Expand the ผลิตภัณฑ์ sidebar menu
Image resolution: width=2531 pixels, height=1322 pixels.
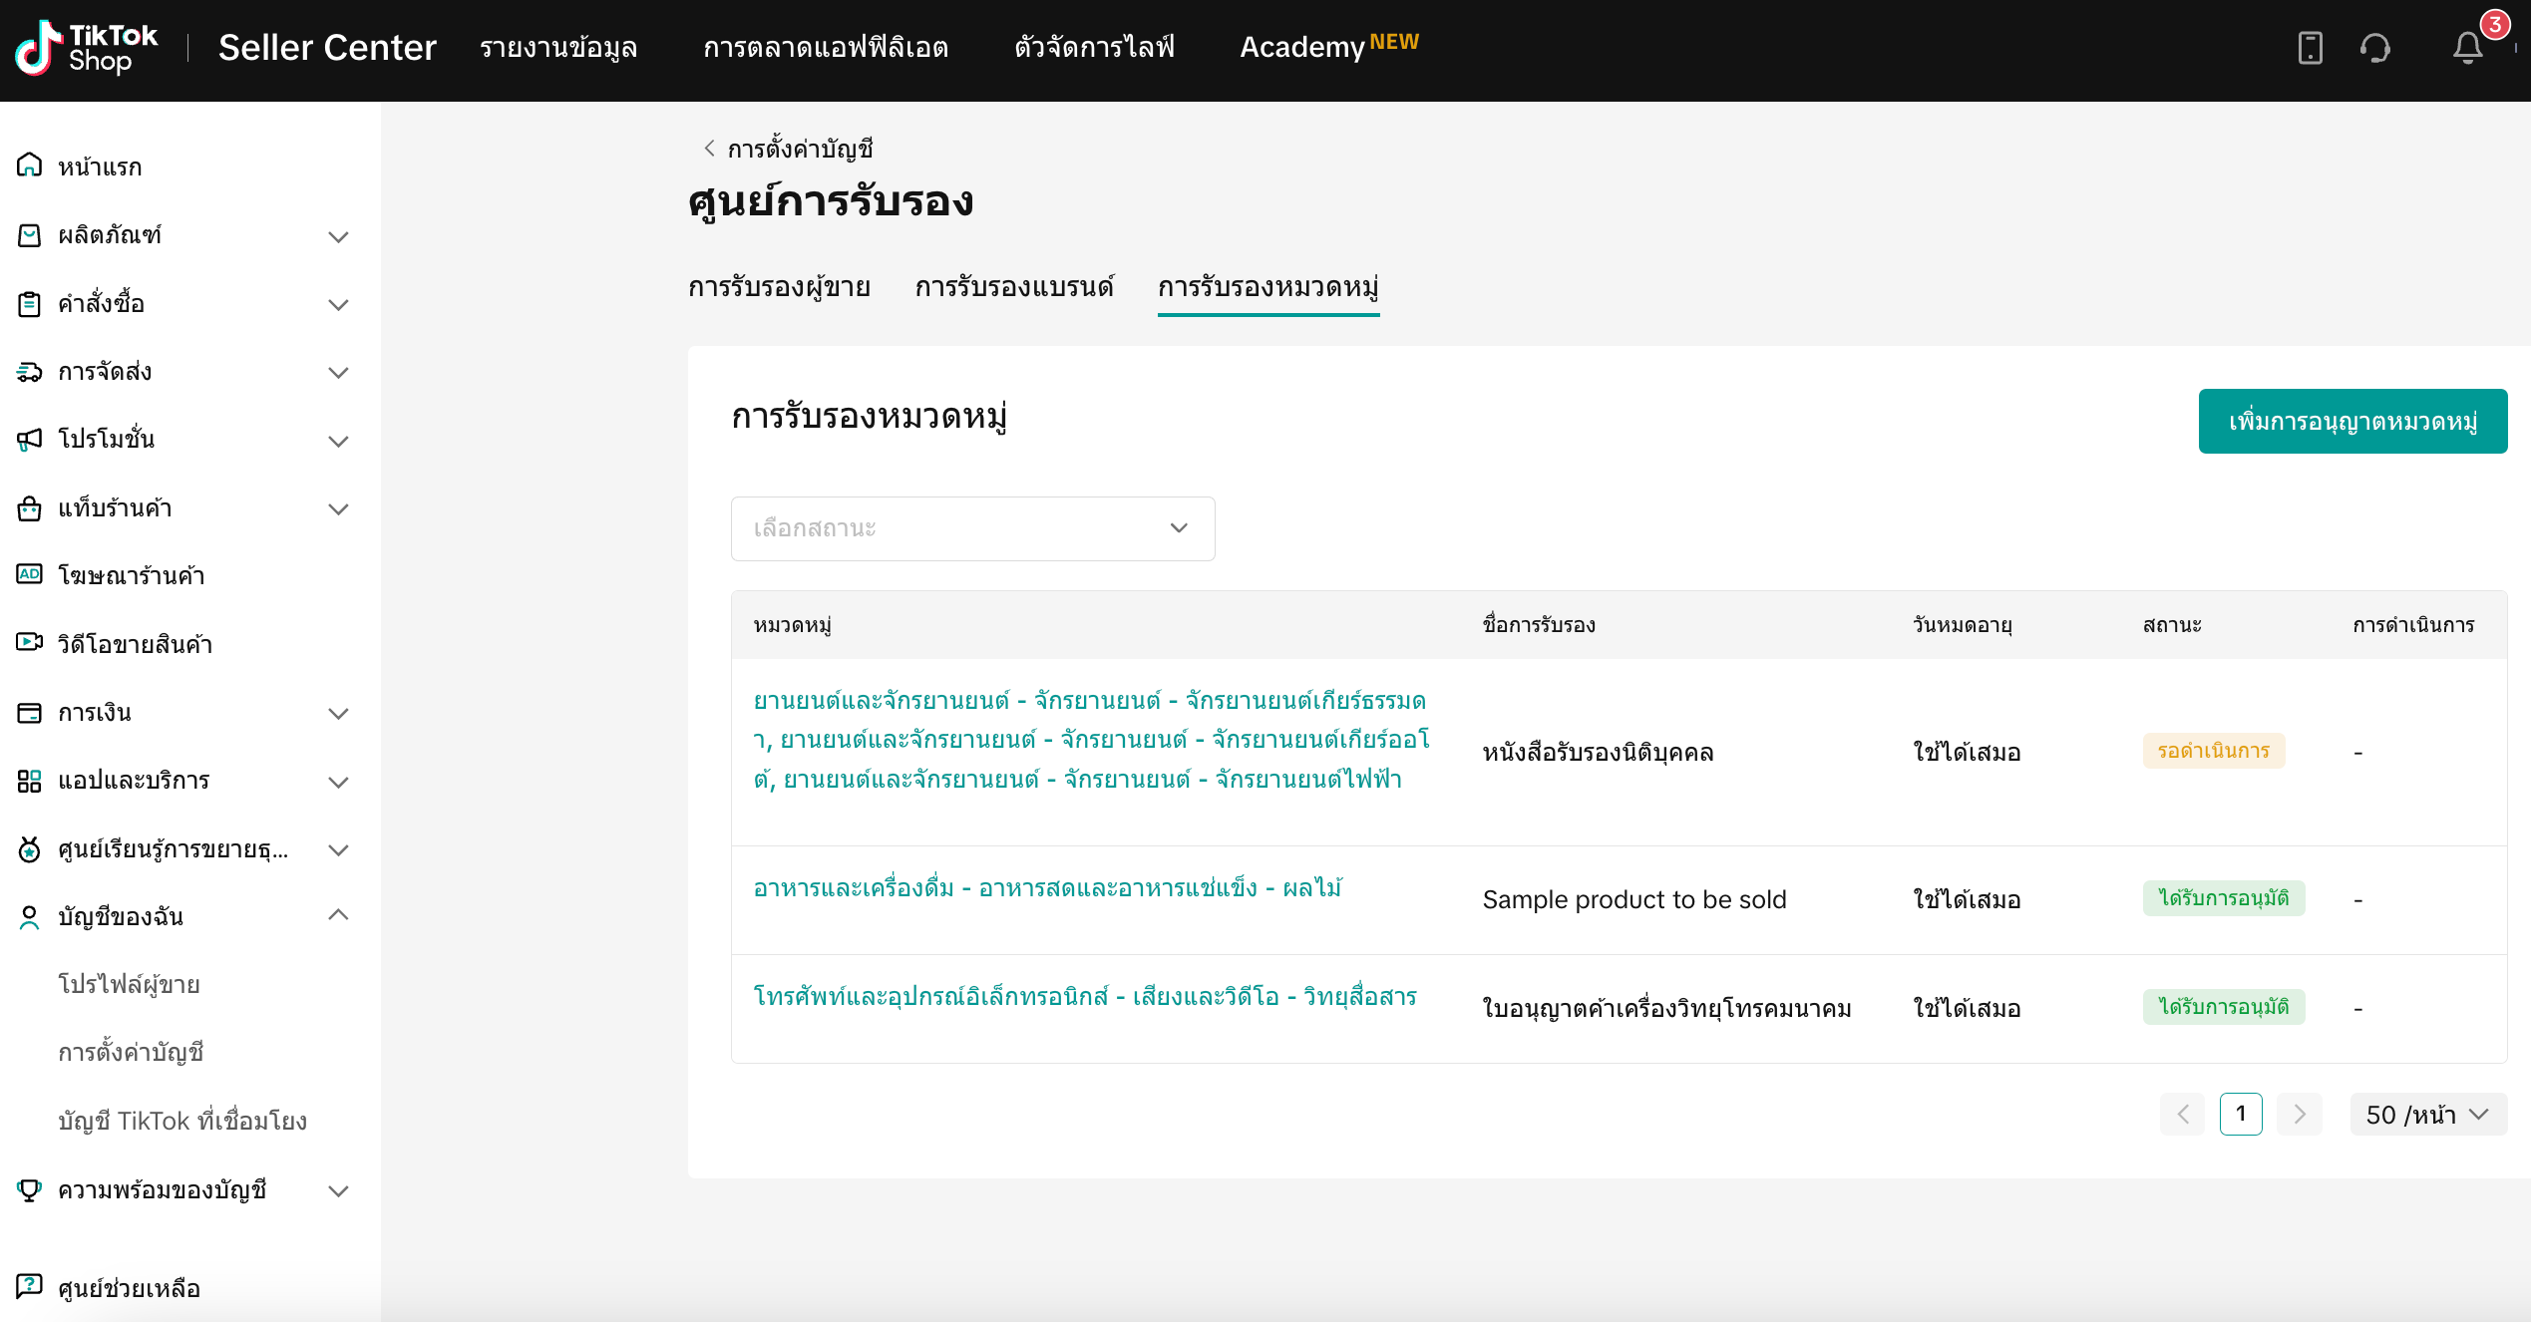tap(338, 236)
